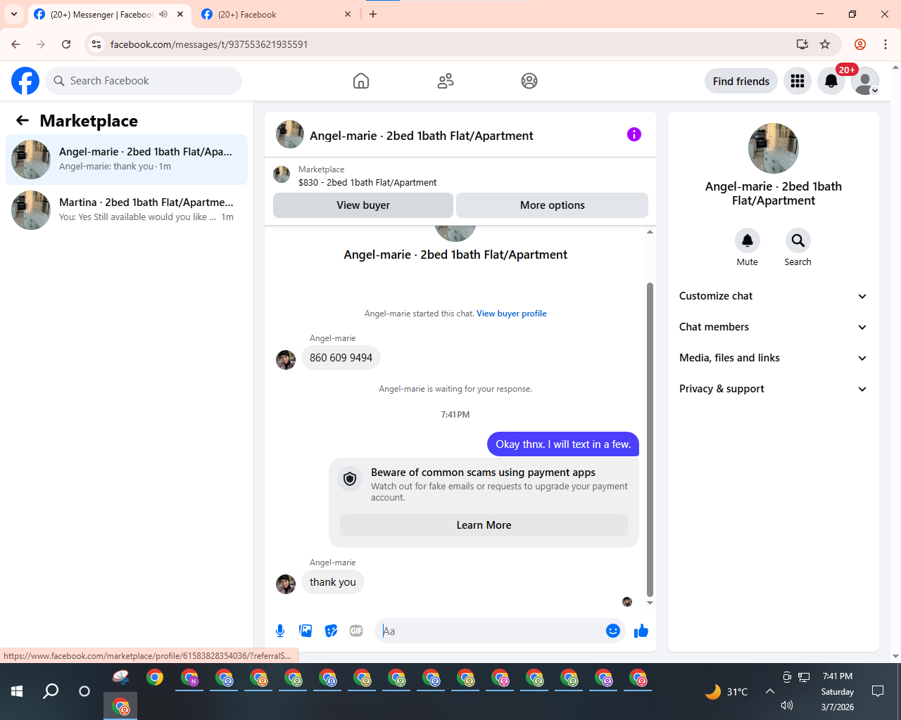Image resolution: width=901 pixels, height=720 pixels.
Task: Open the emoji picker in message box
Action: 613,631
